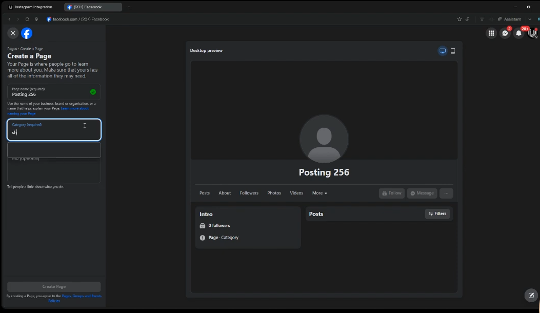Open the Messenger icon with 2 notifications
540x313 pixels.
click(505, 33)
